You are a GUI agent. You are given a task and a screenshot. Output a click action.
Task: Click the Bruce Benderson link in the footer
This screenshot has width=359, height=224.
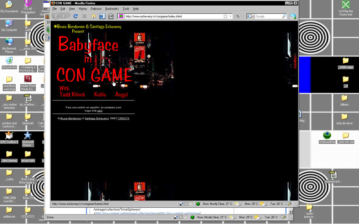(x=71, y=118)
